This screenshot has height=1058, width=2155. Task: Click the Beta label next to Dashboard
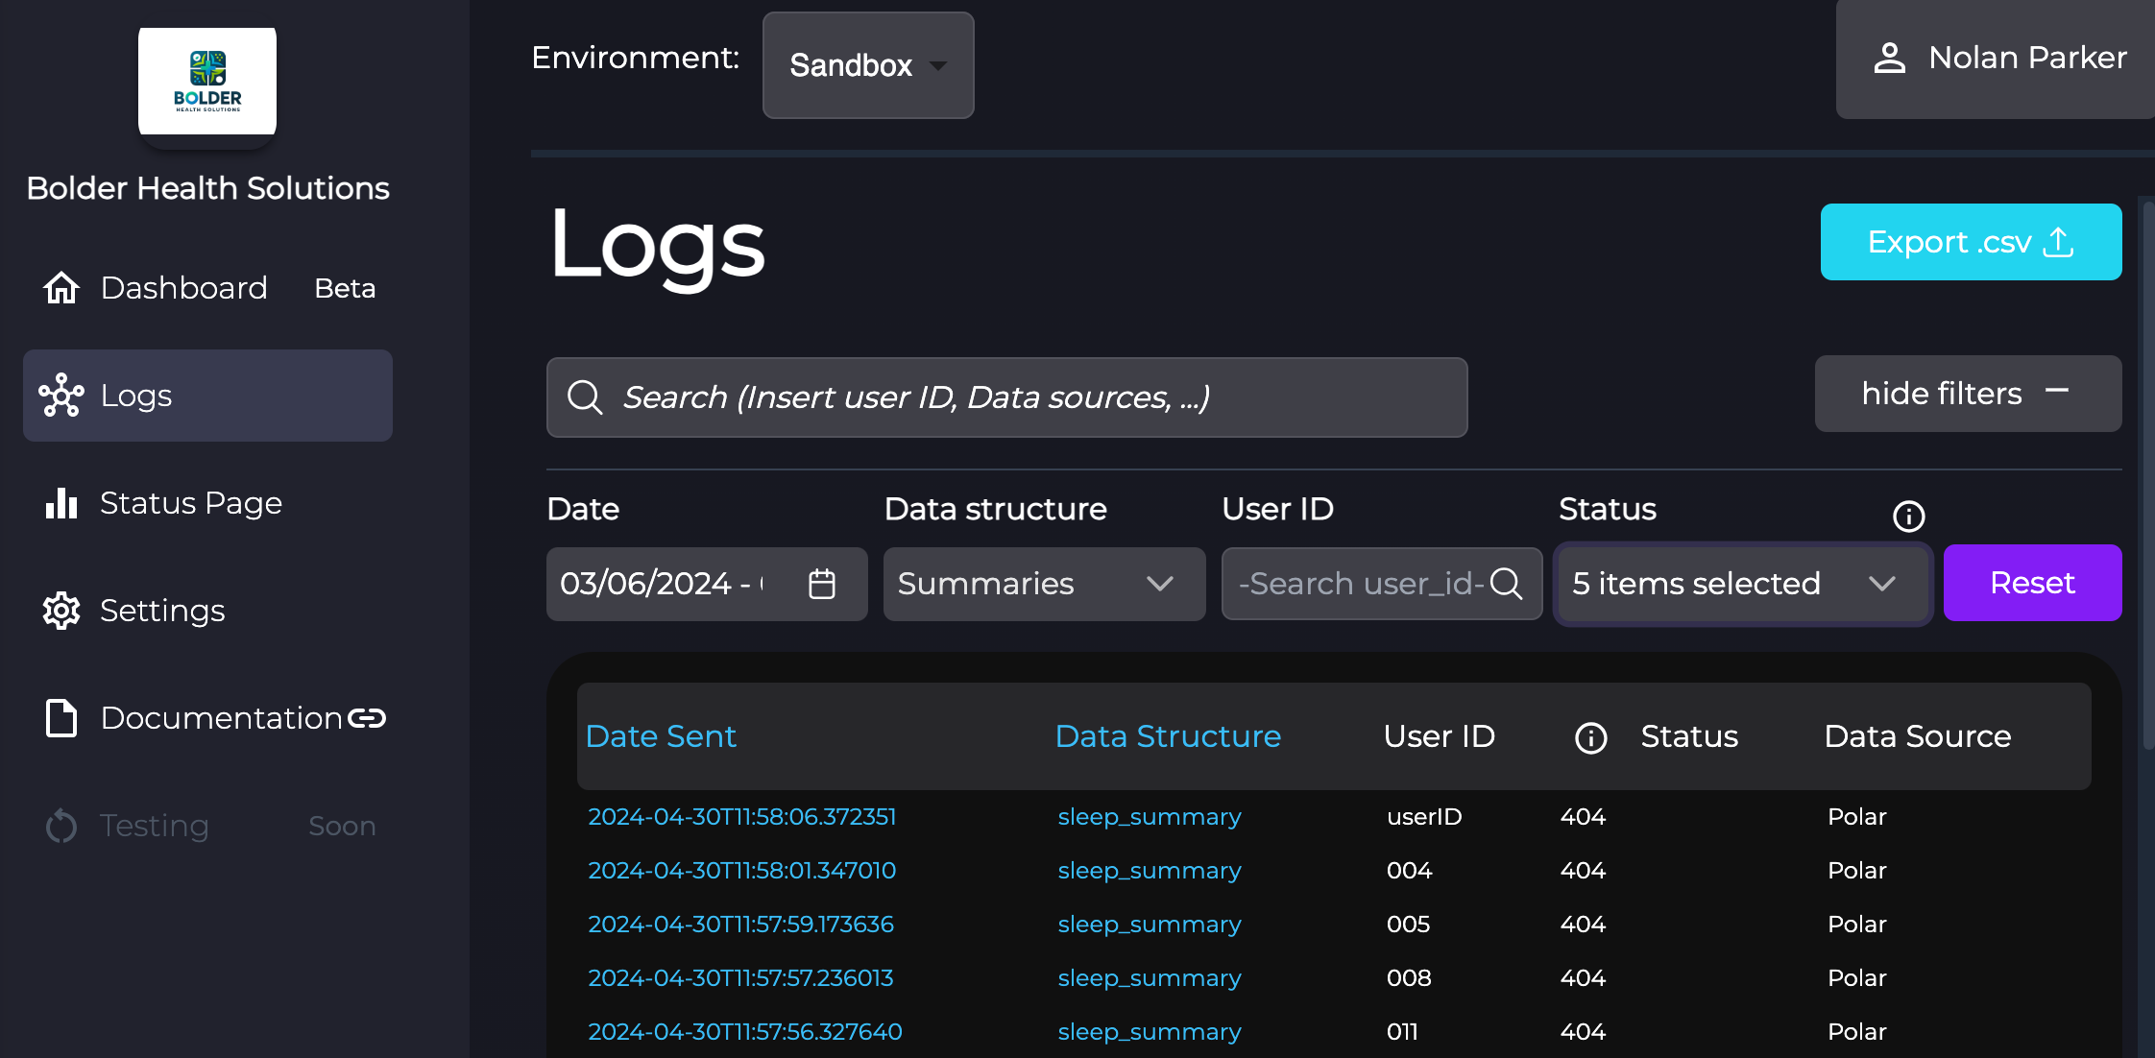click(345, 288)
